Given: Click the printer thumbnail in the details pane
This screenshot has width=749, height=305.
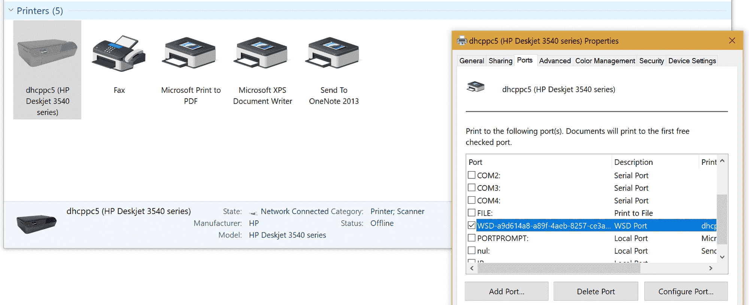Looking at the screenshot, I should (x=36, y=224).
